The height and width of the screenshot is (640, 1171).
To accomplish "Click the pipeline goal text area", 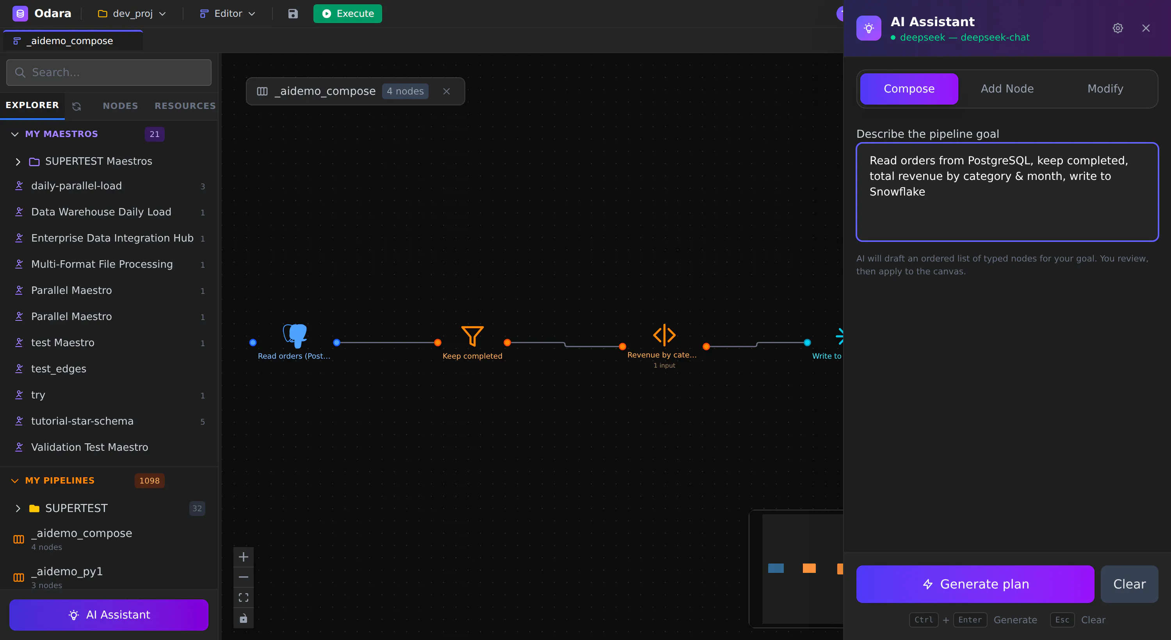I will click(x=1007, y=192).
